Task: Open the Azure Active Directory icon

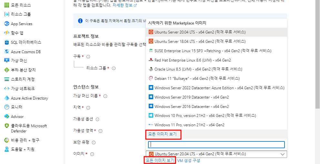Action: 7,98
